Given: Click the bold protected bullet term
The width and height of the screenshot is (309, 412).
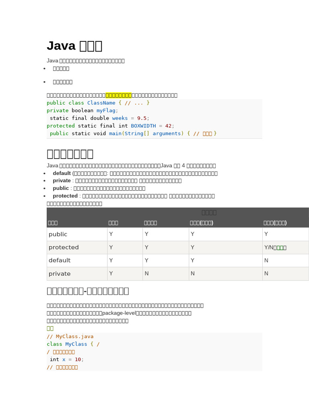Looking at the screenshot, I should (65, 196).
